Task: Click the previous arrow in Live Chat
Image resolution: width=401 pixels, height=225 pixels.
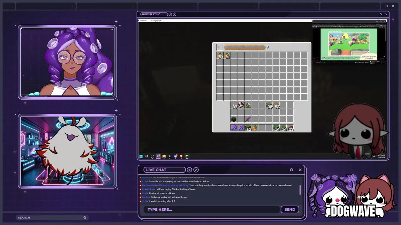Action: (x=189, y=170)
